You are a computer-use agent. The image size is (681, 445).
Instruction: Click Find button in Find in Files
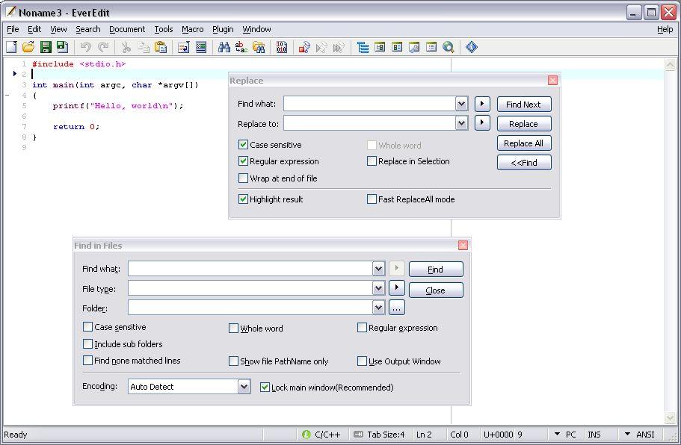tap(436, 270)
